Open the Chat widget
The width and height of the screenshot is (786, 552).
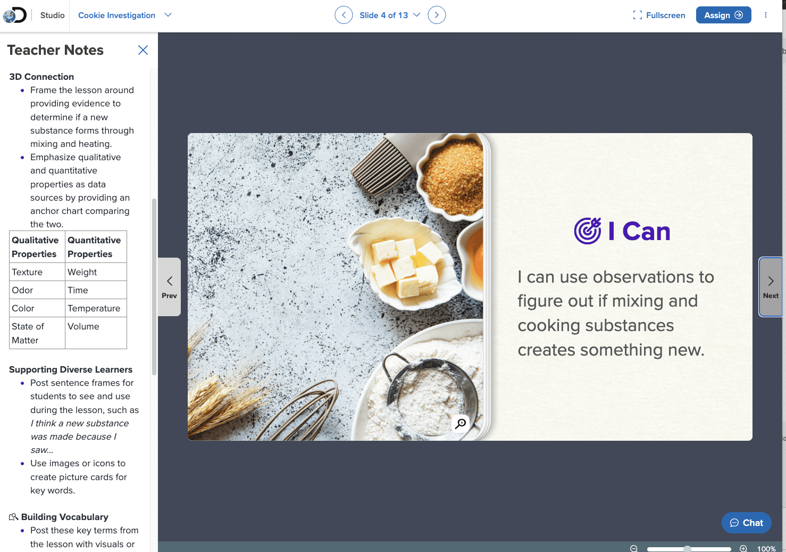point(746,523)
